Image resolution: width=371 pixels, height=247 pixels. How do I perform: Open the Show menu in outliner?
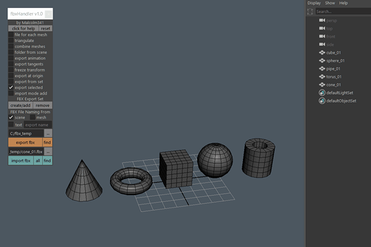pyautogui.click(x=330, y=3)
